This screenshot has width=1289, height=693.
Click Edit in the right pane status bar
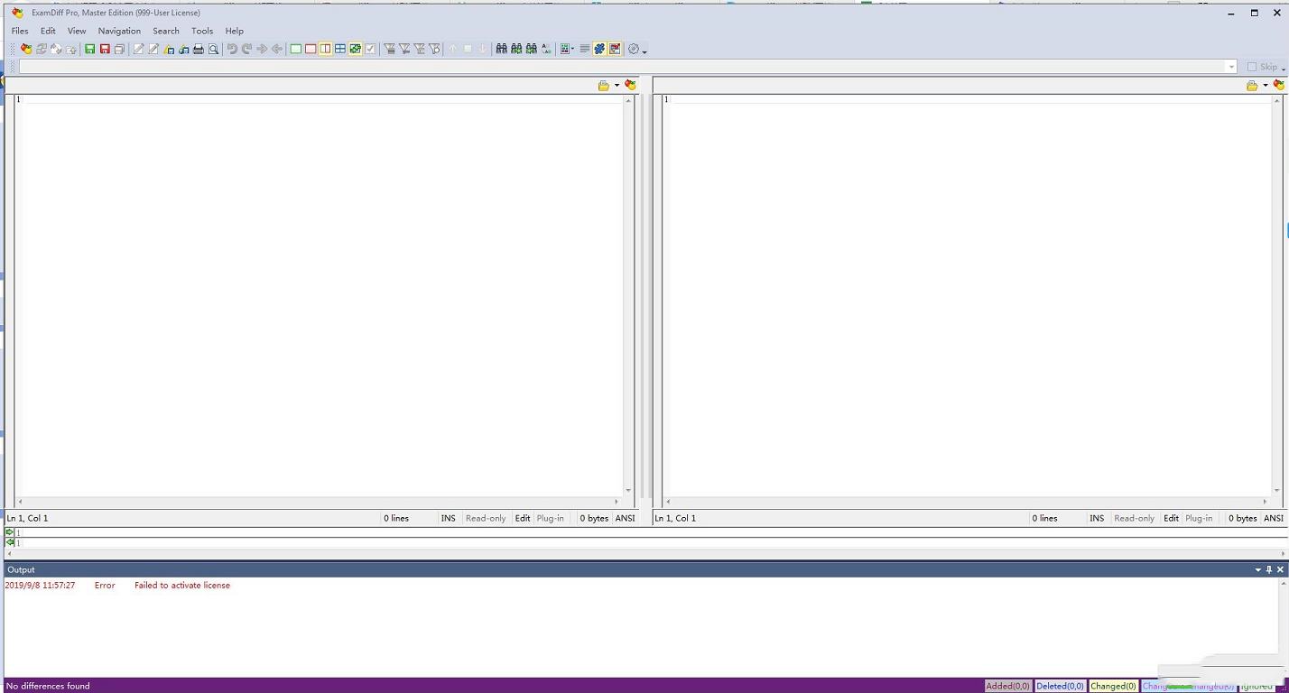coord(1171,518)
